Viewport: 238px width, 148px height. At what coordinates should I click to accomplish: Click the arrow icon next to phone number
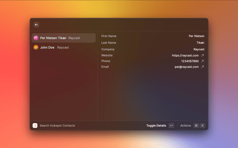(203, 61)
